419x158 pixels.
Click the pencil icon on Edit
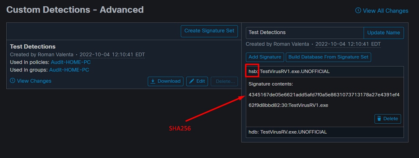[x=192, y=81]
